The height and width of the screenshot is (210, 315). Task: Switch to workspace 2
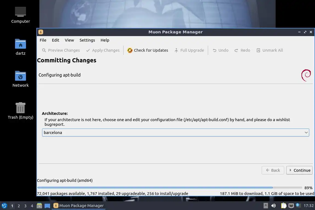click(x=19, y=206)
